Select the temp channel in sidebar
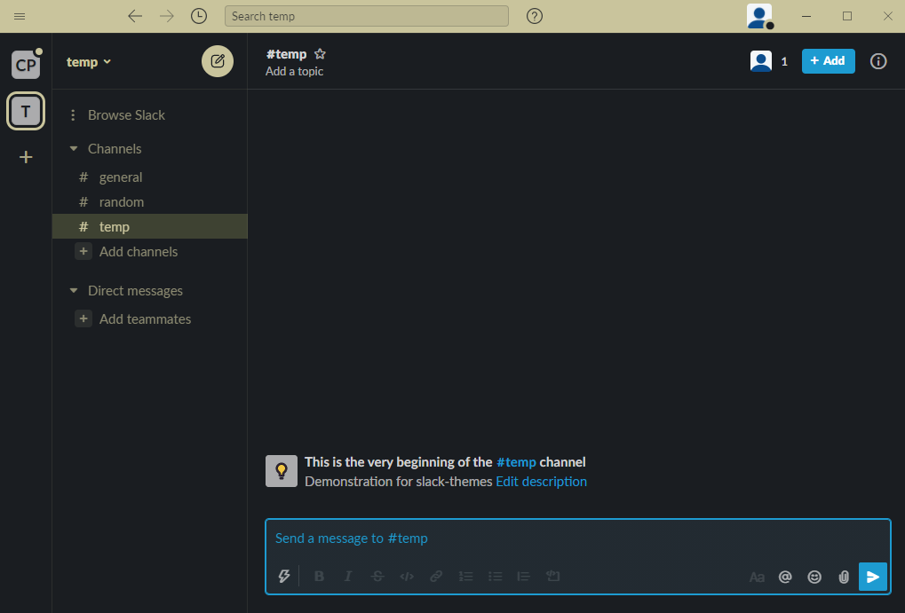Viewport: 905px width, 613px height. tap(149, 226)
